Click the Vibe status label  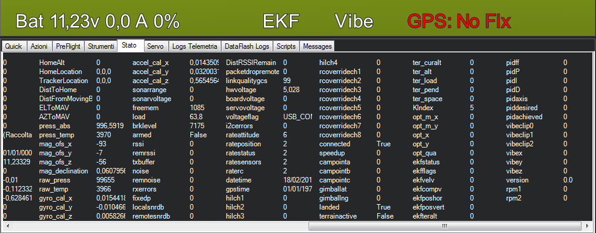[x=354, y=21]
